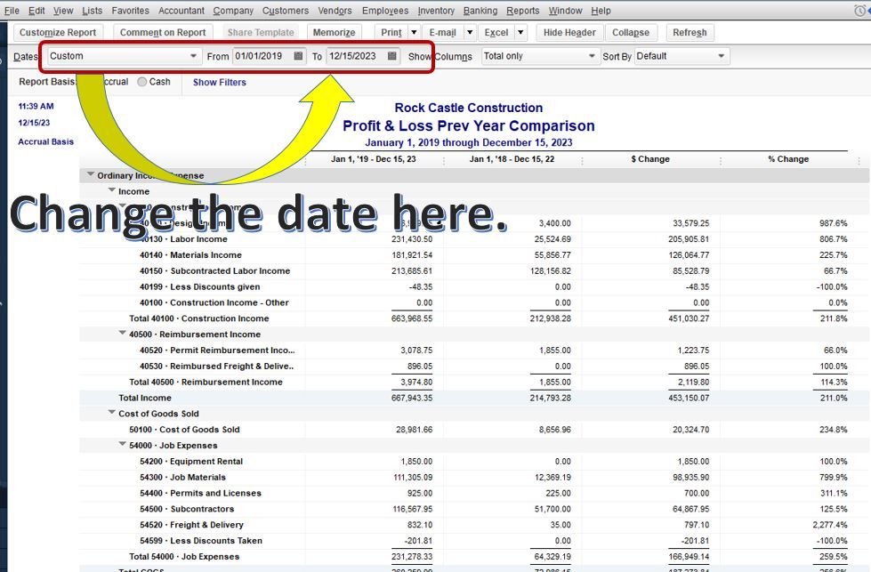Open the Edit menu
Image resolution: width=871 pixels, height=572 pixels.
point(36,11)
